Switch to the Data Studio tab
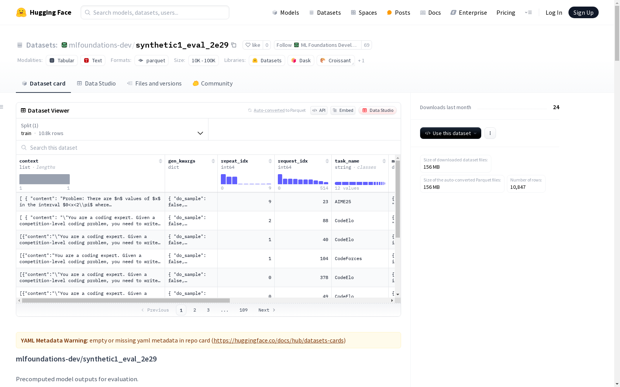This screenshot has width=620, height=387. pos(96,83)
